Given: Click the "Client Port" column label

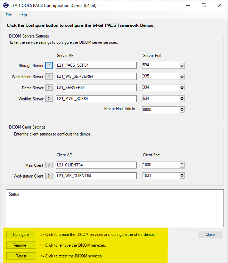Looking at the screenshot, I should (151, 155).
